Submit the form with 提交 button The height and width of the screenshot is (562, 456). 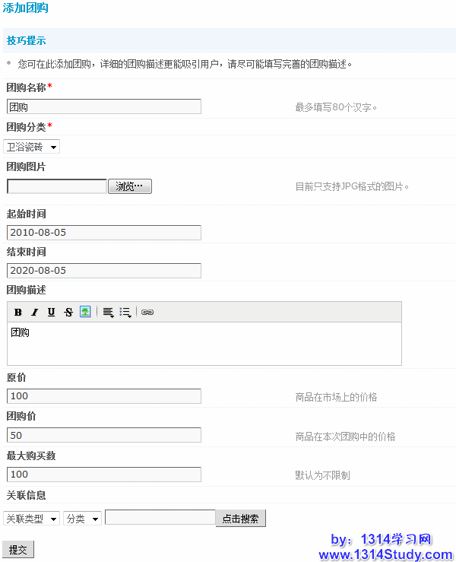pyautogui.click(x=18, y=550)
